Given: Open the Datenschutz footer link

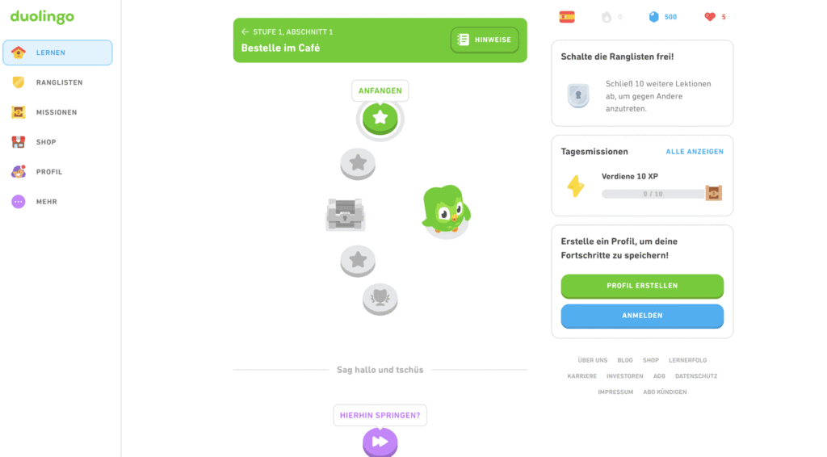Looking at the screenshot, I should click(x=696, y=376).
